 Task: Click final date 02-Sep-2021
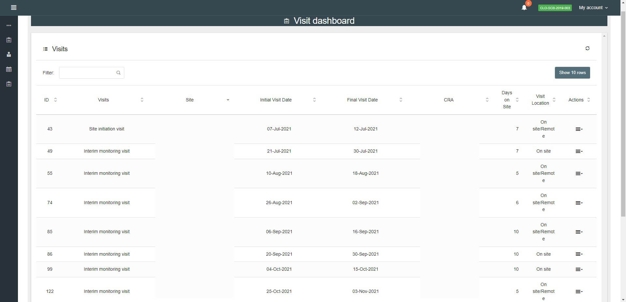[x=365, y=203]
